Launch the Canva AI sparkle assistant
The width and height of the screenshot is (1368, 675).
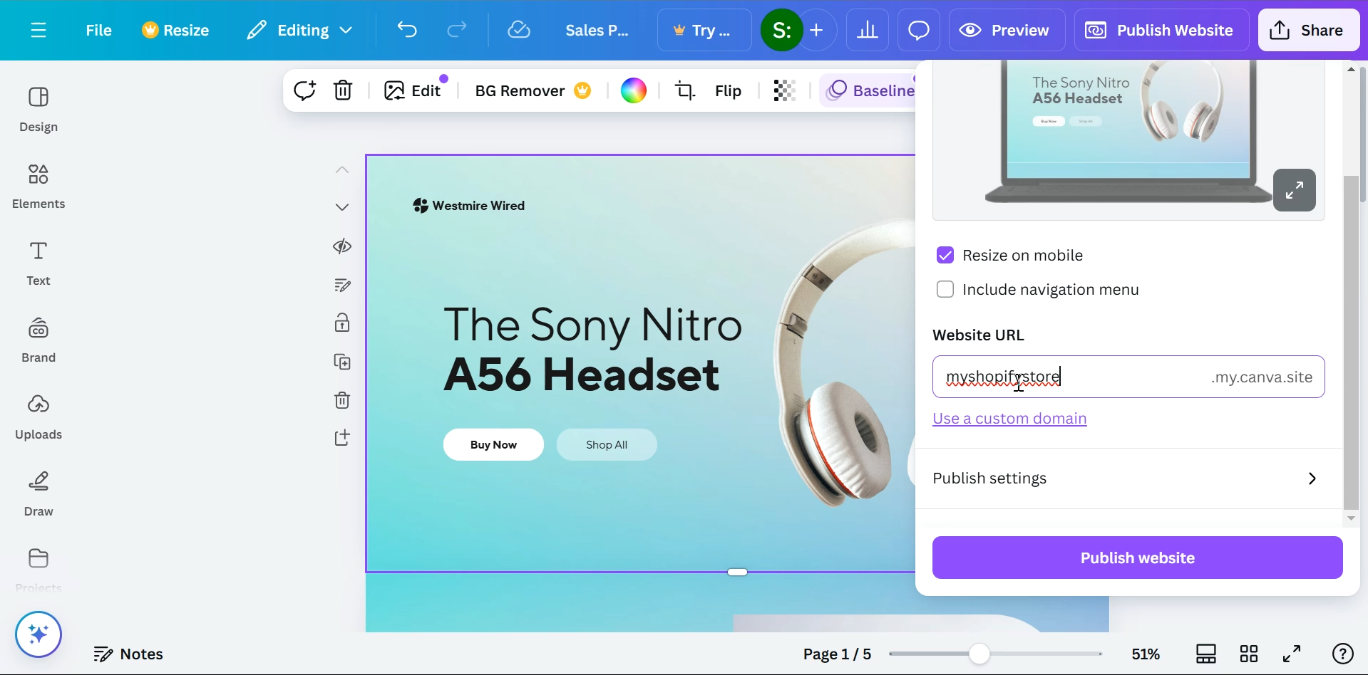38,634
